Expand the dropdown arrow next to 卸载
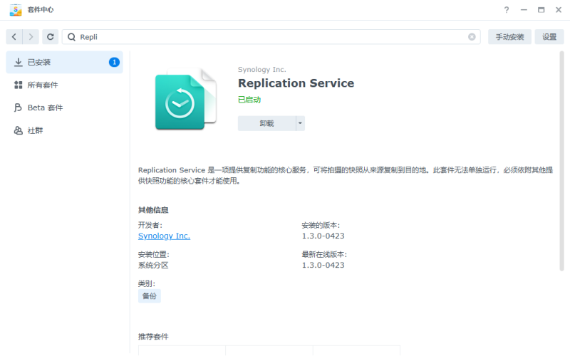 click(x=300, y=123)
